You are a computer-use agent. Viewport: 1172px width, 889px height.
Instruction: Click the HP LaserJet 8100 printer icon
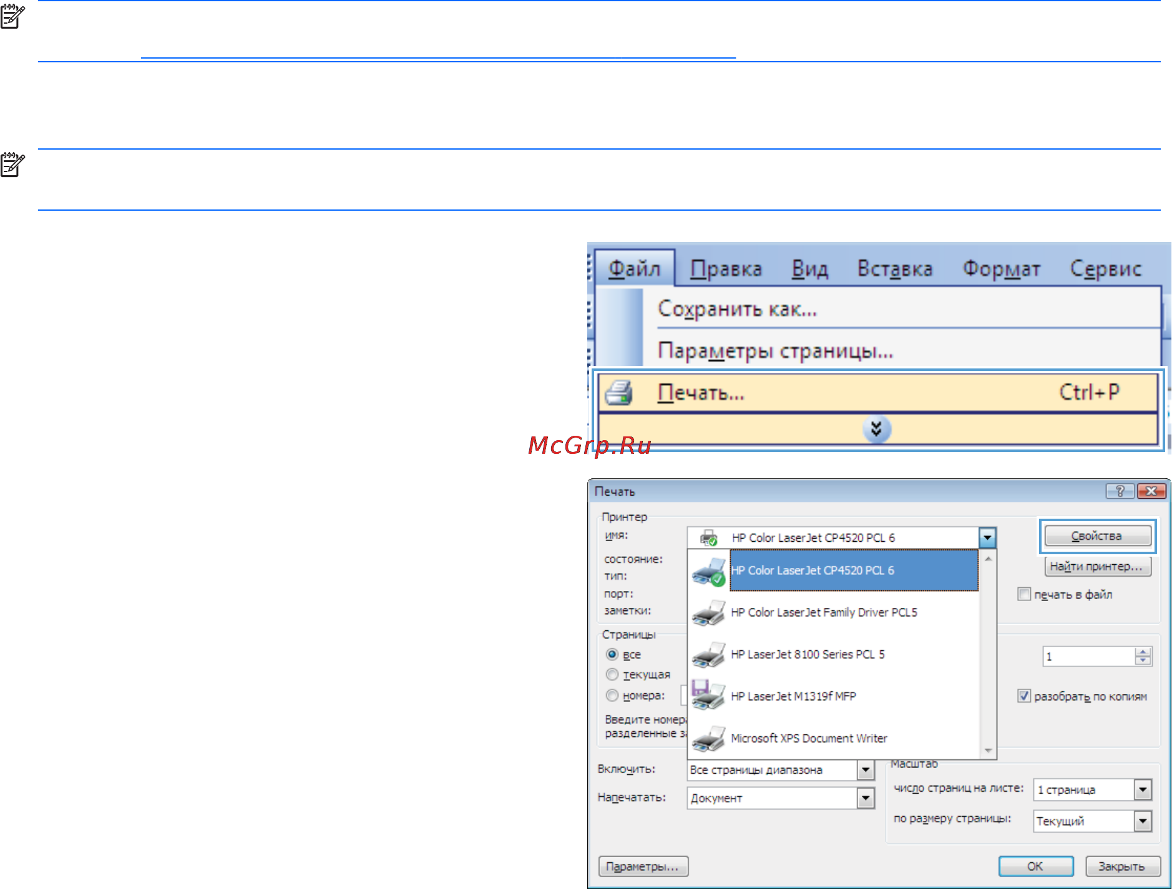click(x=709, y=655)
